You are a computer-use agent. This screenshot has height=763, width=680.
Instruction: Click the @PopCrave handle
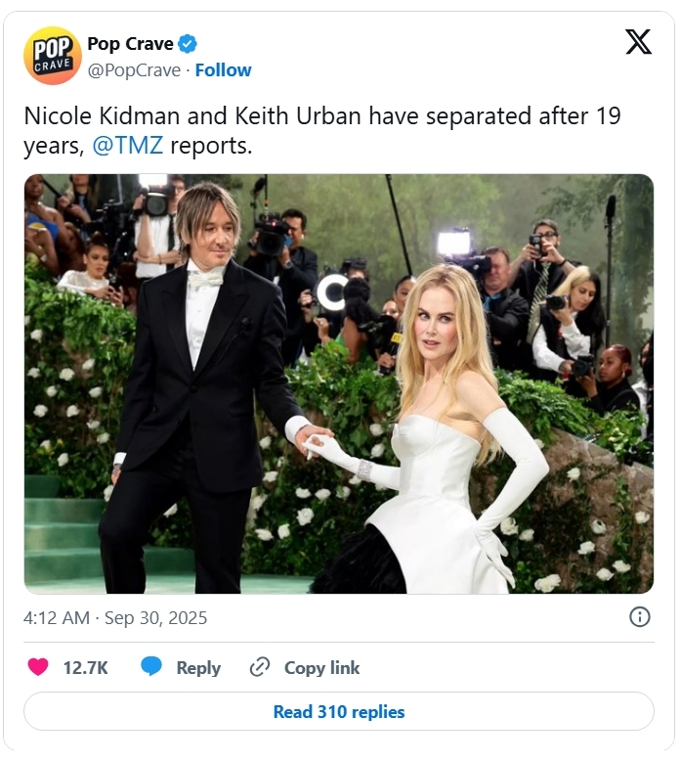tap(134, 70)
